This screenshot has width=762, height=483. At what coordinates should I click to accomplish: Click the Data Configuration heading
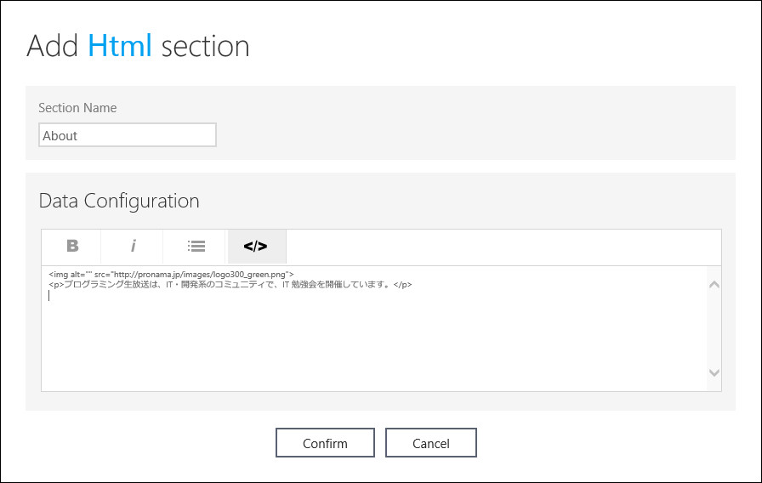(x=119, y=202)
